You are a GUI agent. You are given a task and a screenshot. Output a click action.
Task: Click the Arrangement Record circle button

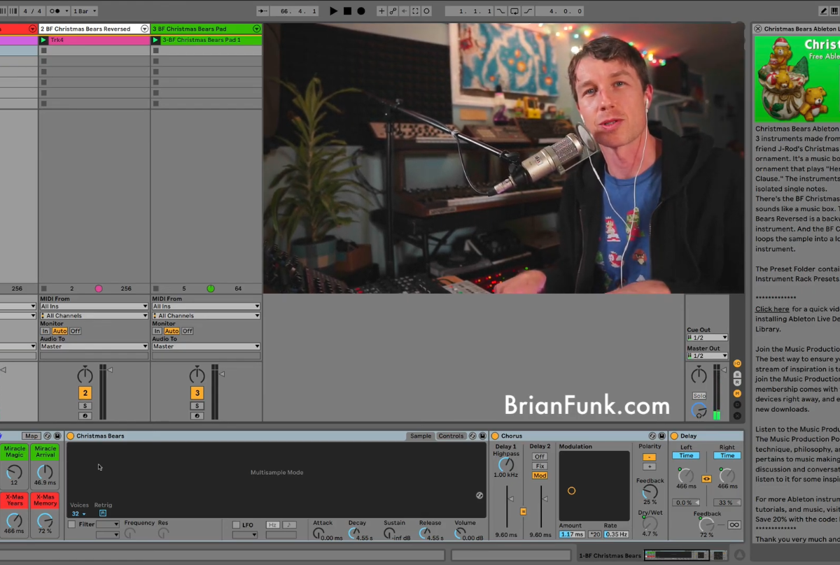tap(361, 11)
